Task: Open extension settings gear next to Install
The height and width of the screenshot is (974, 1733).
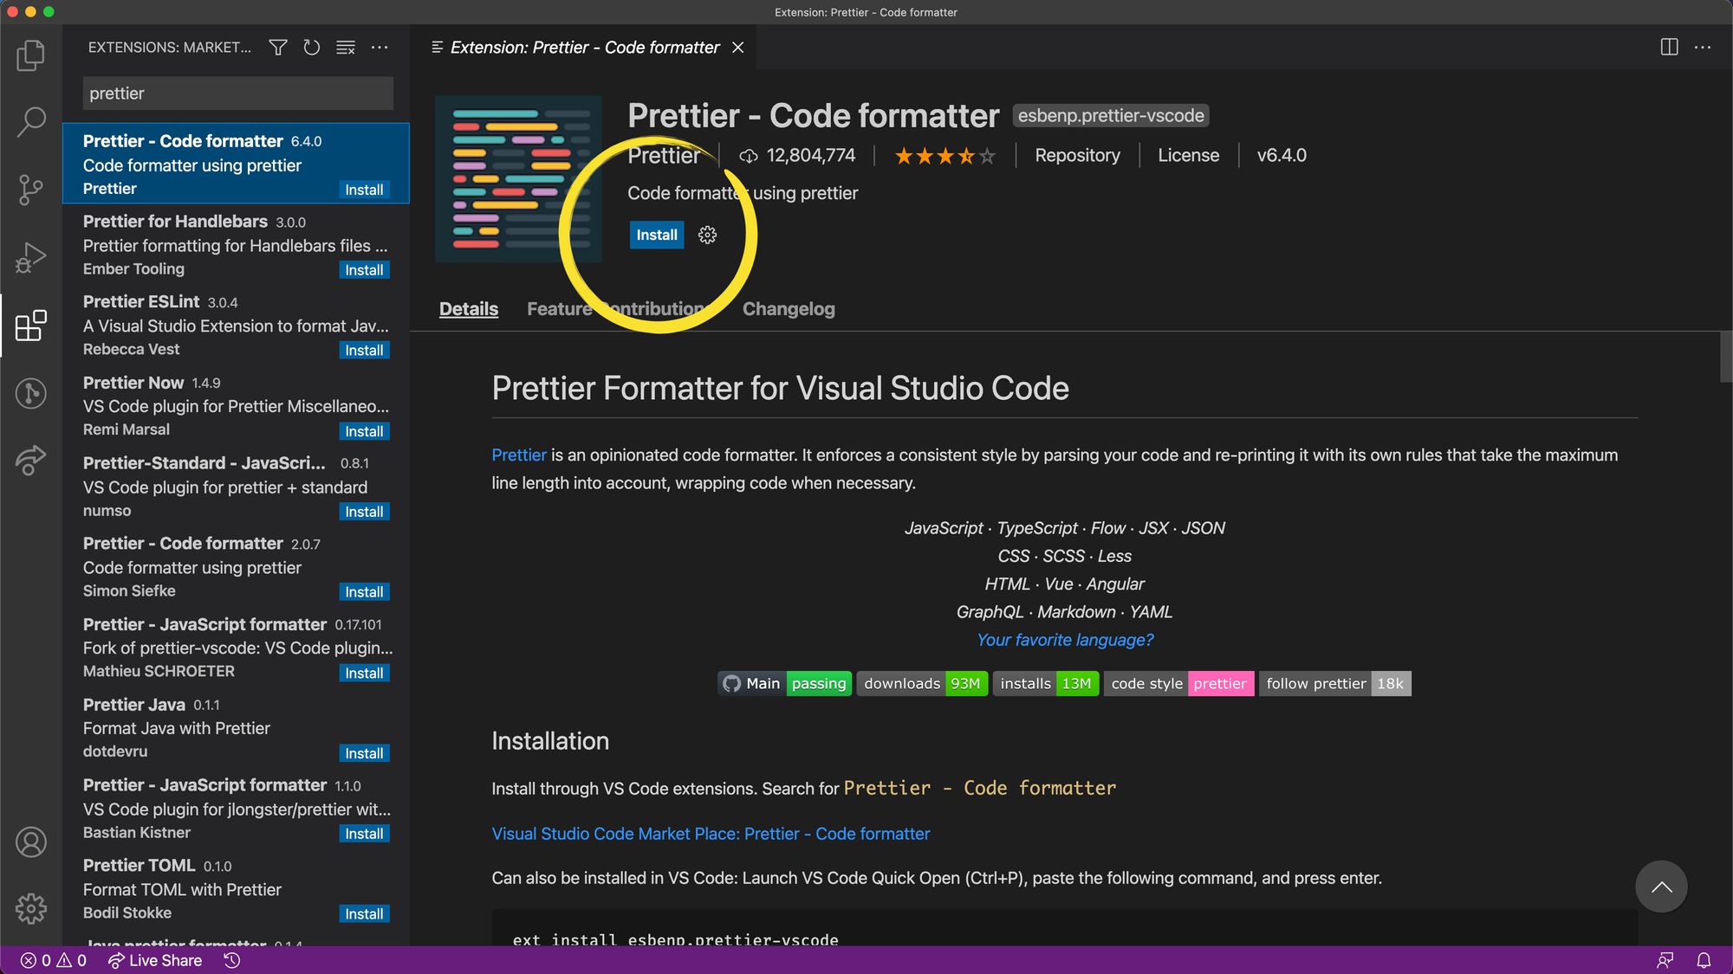Action: point(707,235)
